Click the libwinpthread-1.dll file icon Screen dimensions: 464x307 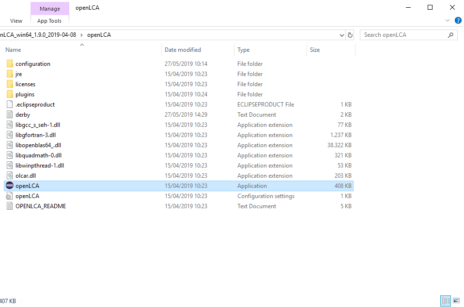(10, 165)
